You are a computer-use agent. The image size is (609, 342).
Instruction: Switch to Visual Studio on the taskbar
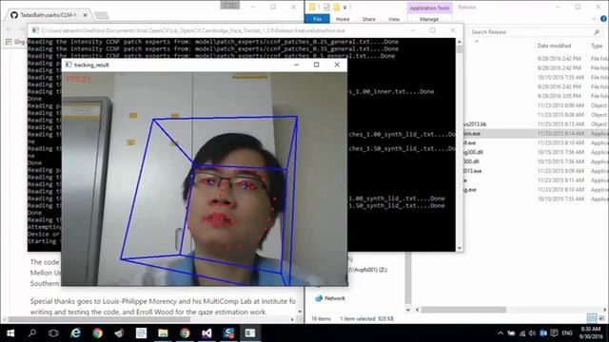point(206,333)
